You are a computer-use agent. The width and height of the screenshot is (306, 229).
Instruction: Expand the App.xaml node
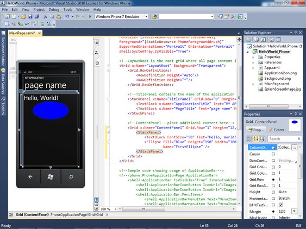[x=253, y=68]
